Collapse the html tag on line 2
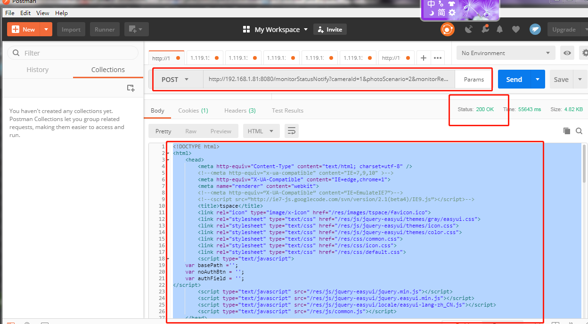 pyautogui.click(x=168, y=154)
